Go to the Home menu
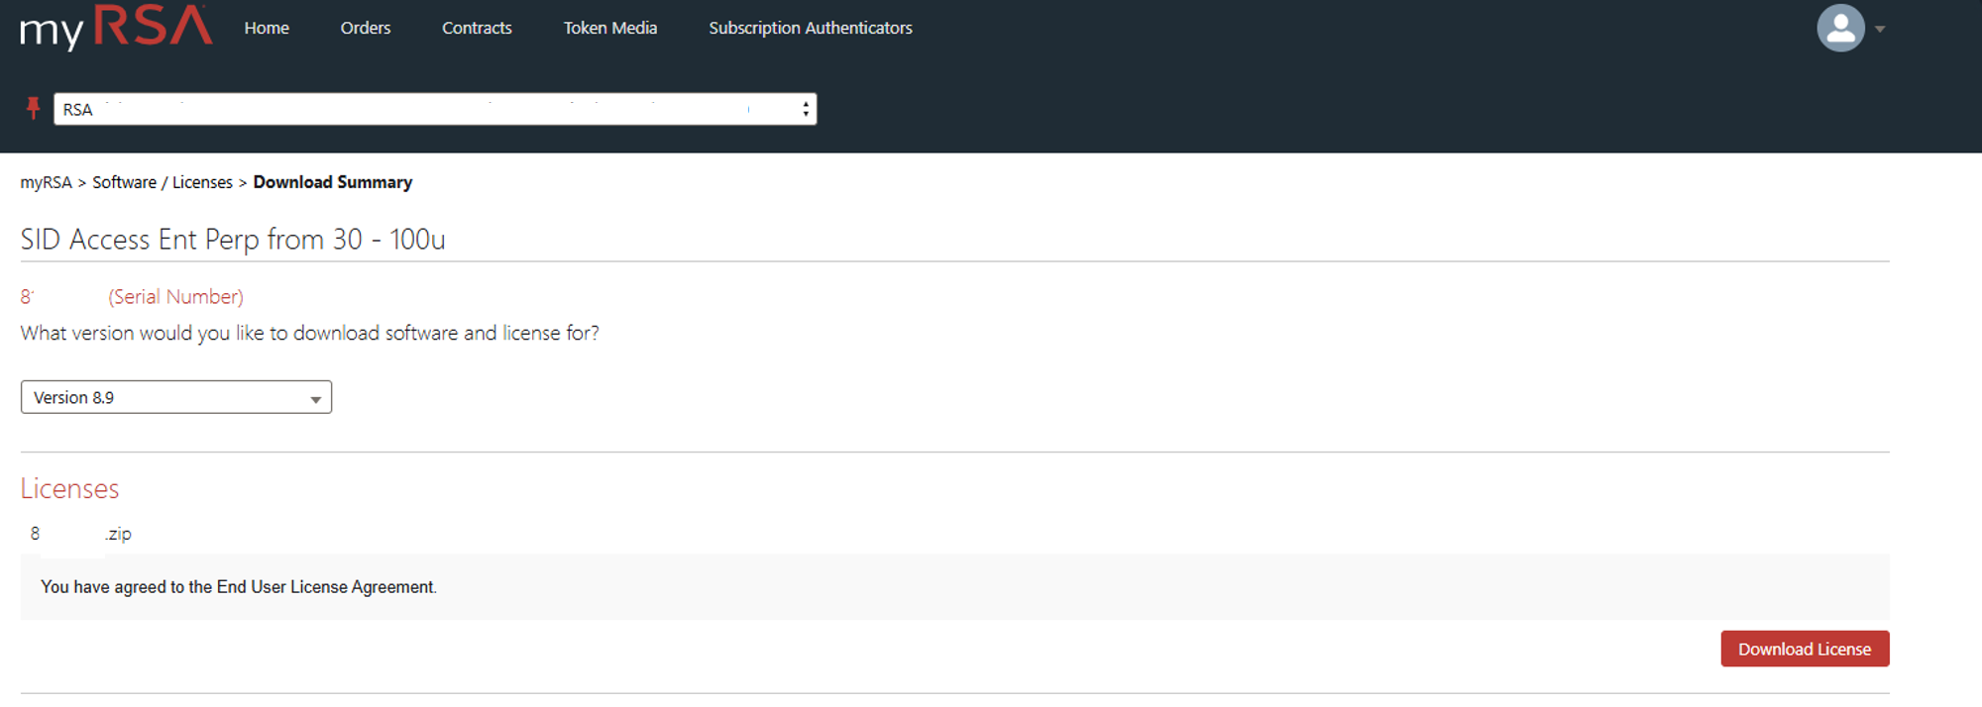1982x707 pixels. (x=267, y=28)
